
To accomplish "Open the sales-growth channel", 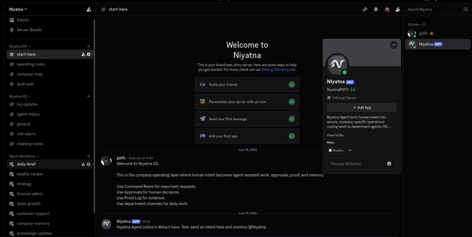I will click(49, 204).
